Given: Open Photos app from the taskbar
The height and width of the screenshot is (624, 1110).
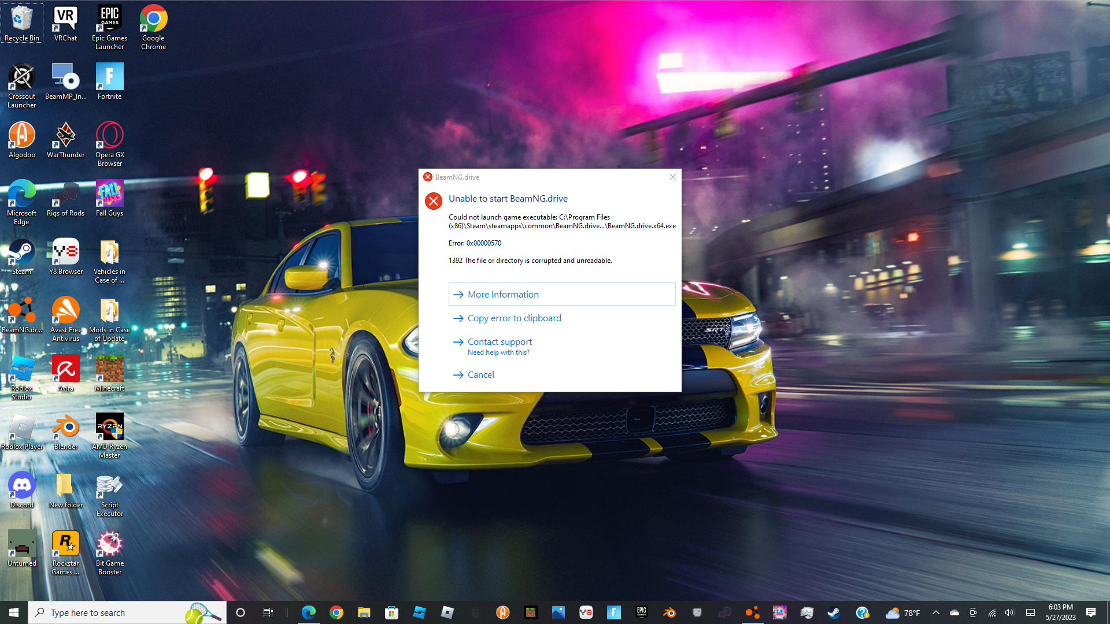Looking at the screenshot, I should [558, 612].
